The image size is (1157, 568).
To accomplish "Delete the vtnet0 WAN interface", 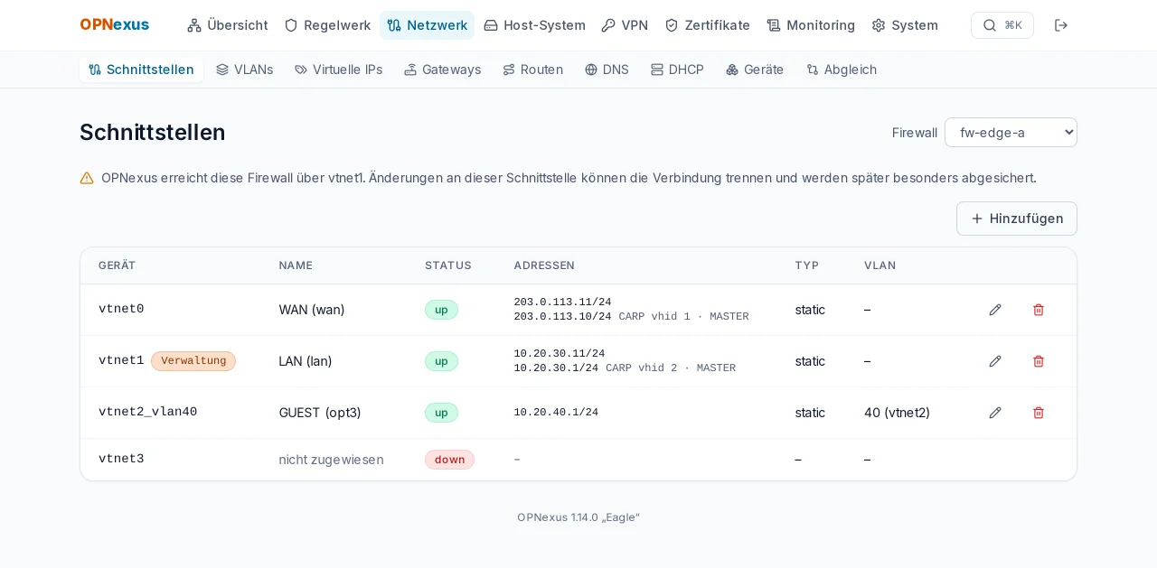I will tap(1039, 310).
